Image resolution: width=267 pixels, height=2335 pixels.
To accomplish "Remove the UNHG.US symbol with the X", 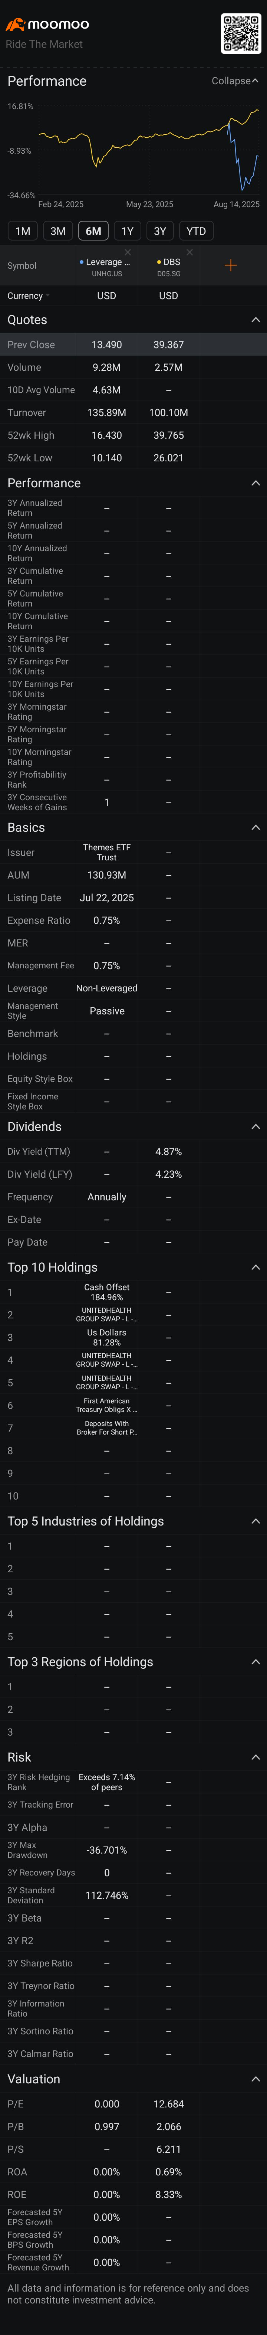I will [128, 252].
